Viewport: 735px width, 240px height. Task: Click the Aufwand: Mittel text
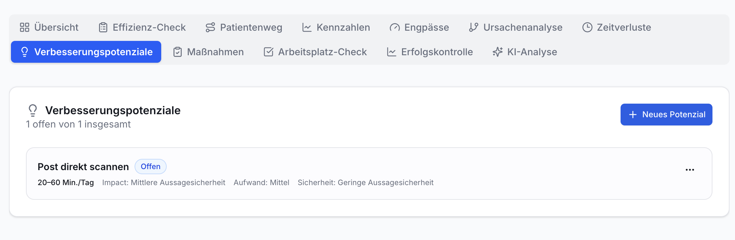pos(261,182)
